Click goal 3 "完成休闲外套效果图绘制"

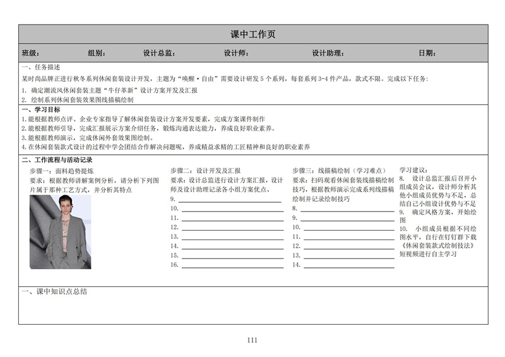tap(87, 138)
